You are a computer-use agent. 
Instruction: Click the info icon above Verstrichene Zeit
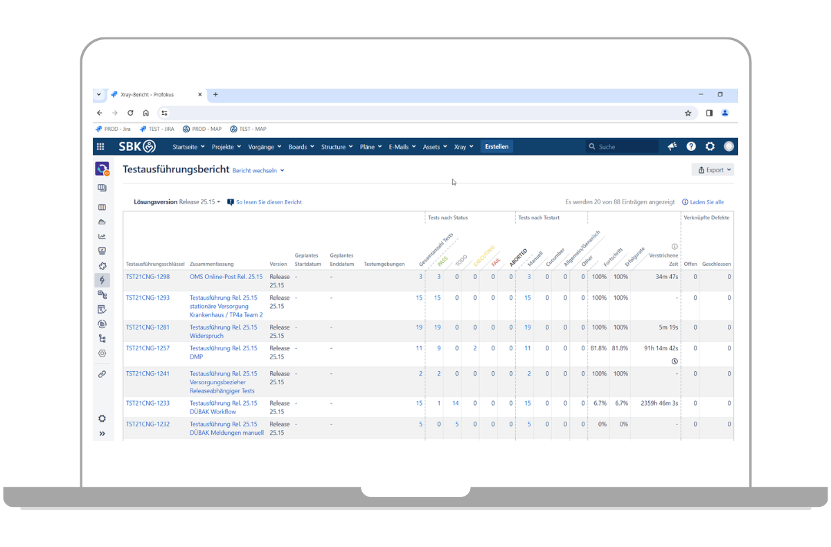[x=674, y=246]
